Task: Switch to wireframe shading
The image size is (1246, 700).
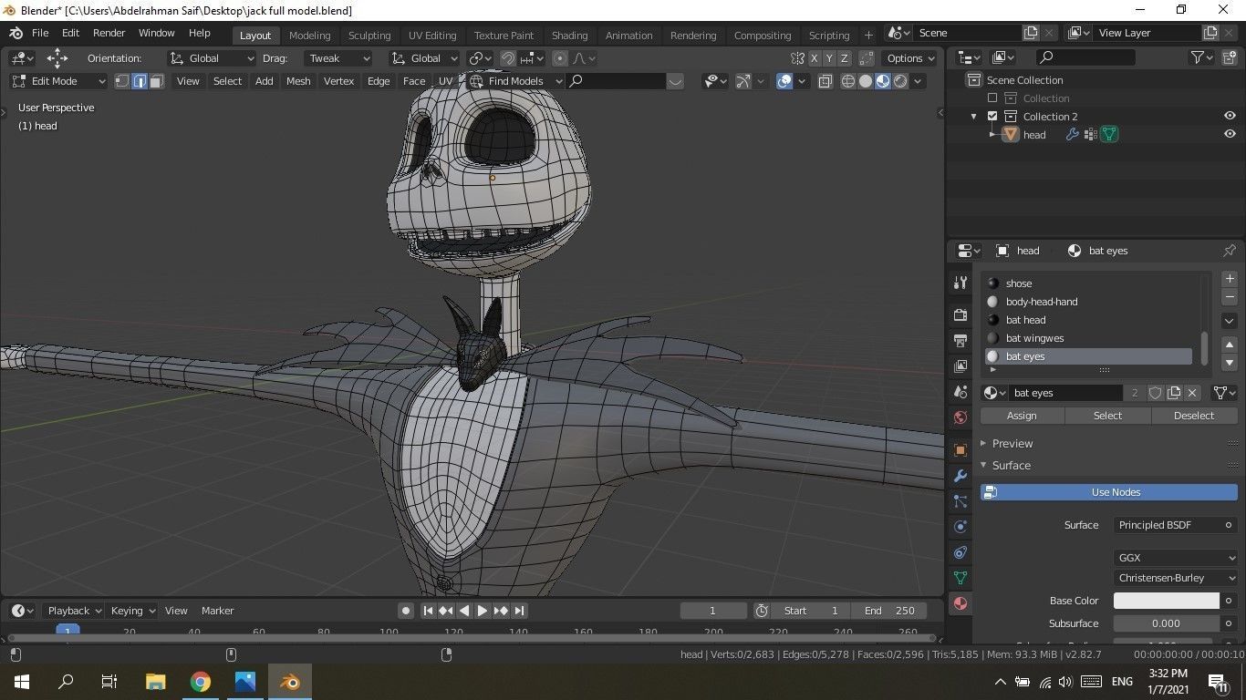Action: click(848, 81)
